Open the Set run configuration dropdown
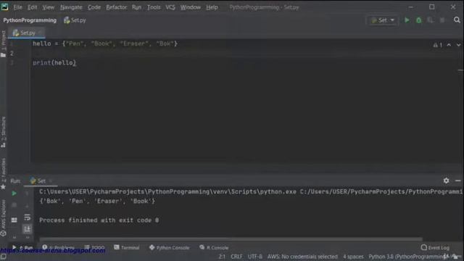 383,20
